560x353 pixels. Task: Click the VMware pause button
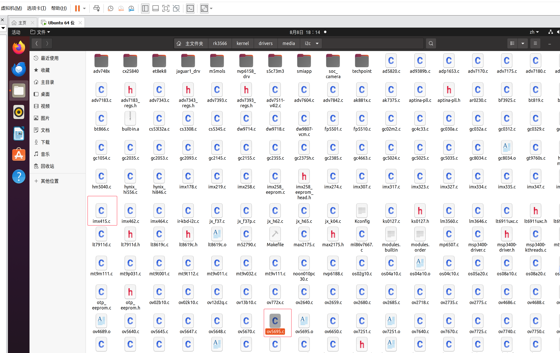[x=77, y=9]
